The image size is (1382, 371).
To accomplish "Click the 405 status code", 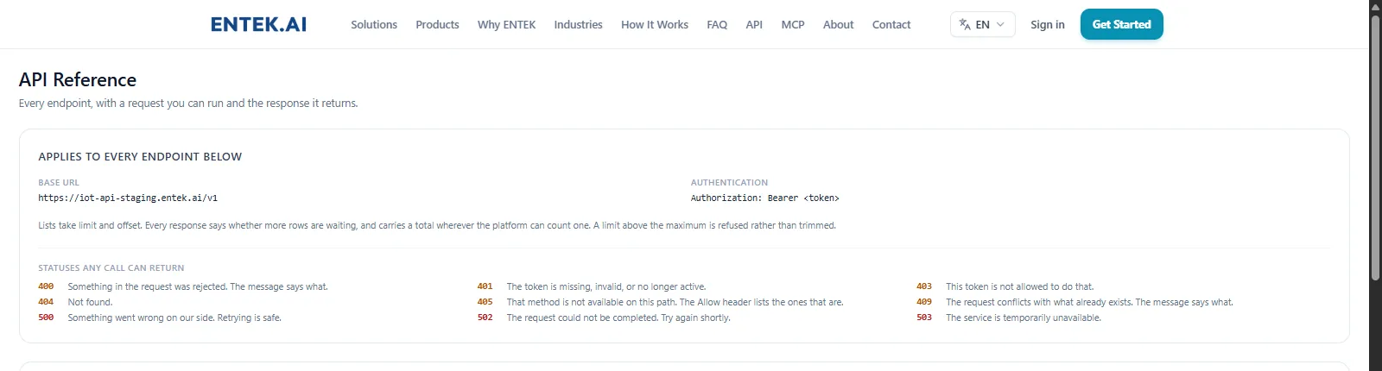I will pyautogui.click(x=485, y=302).
